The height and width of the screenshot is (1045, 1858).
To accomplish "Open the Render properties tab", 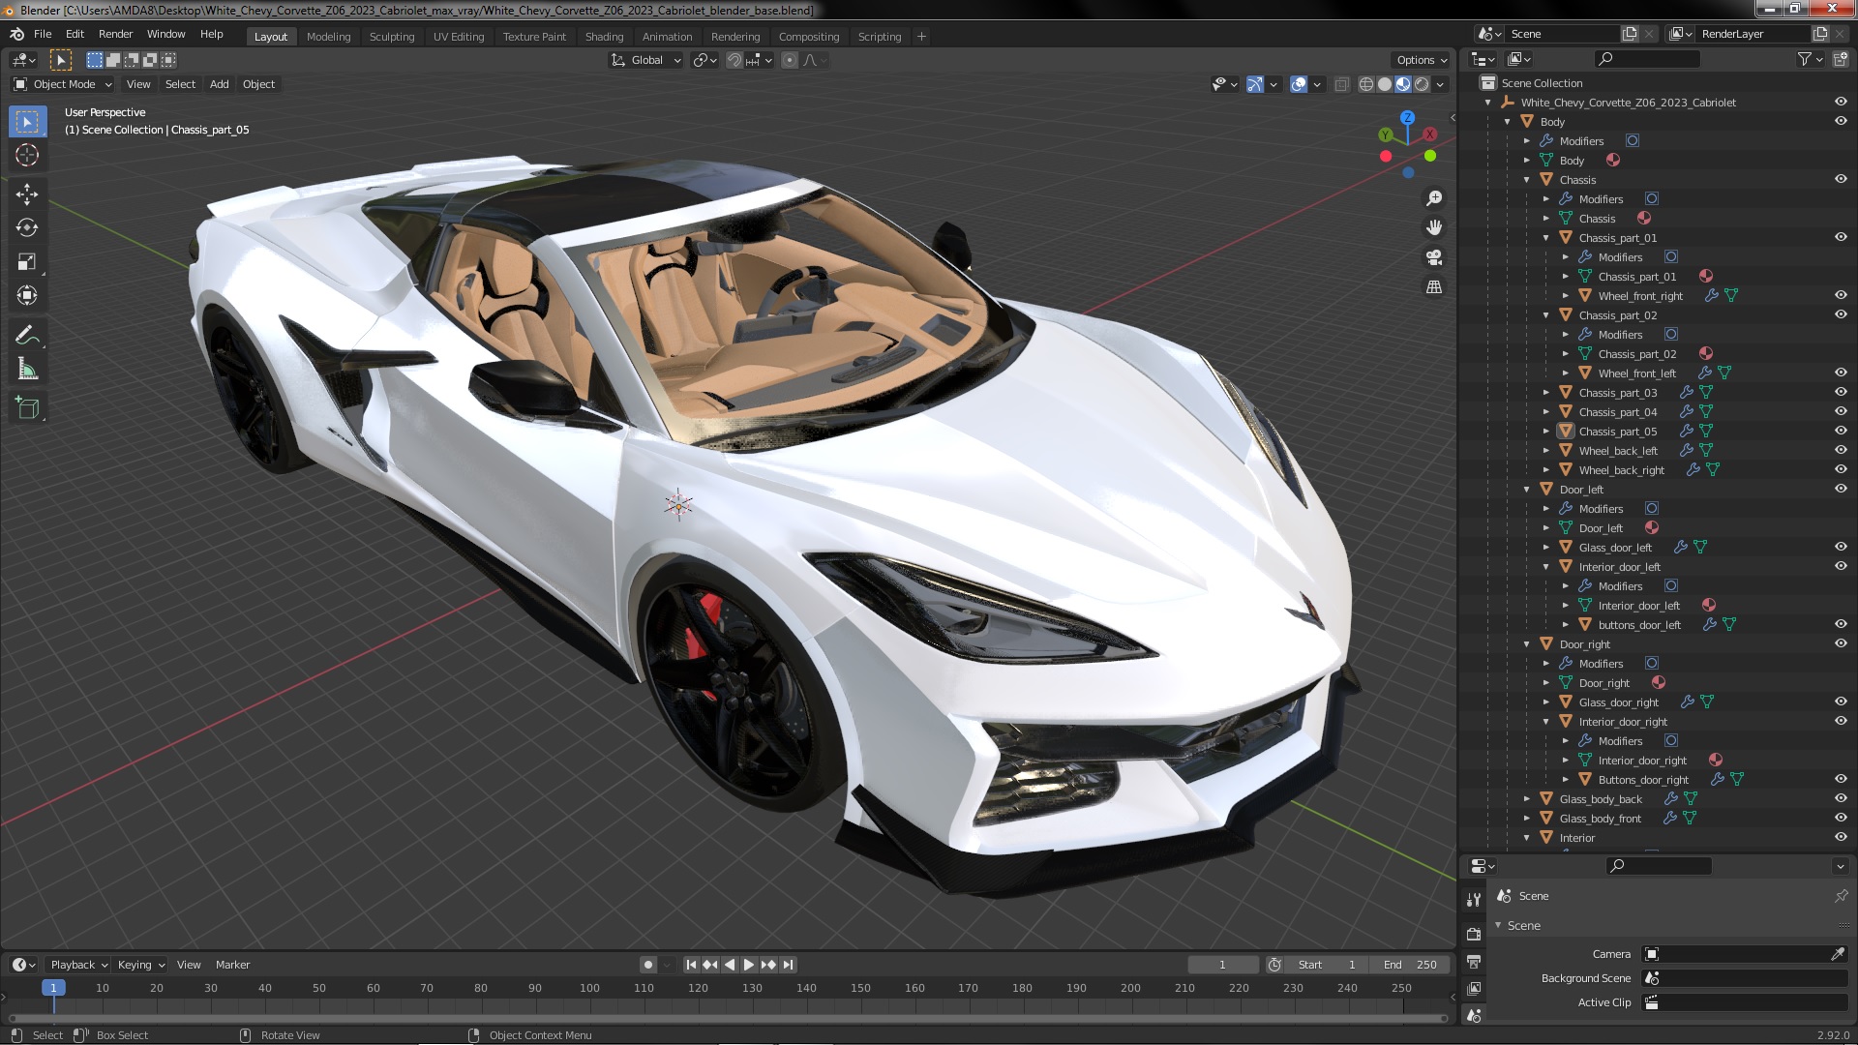I will (x=1474, y=934).
